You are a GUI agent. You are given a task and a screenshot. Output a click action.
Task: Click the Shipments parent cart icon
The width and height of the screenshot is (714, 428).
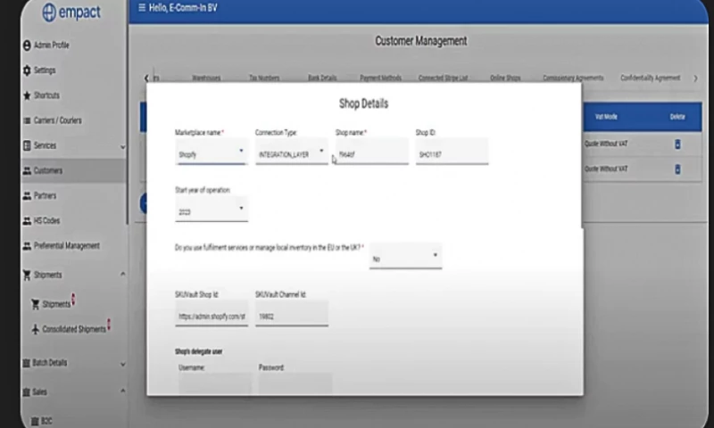click(27, 276)
